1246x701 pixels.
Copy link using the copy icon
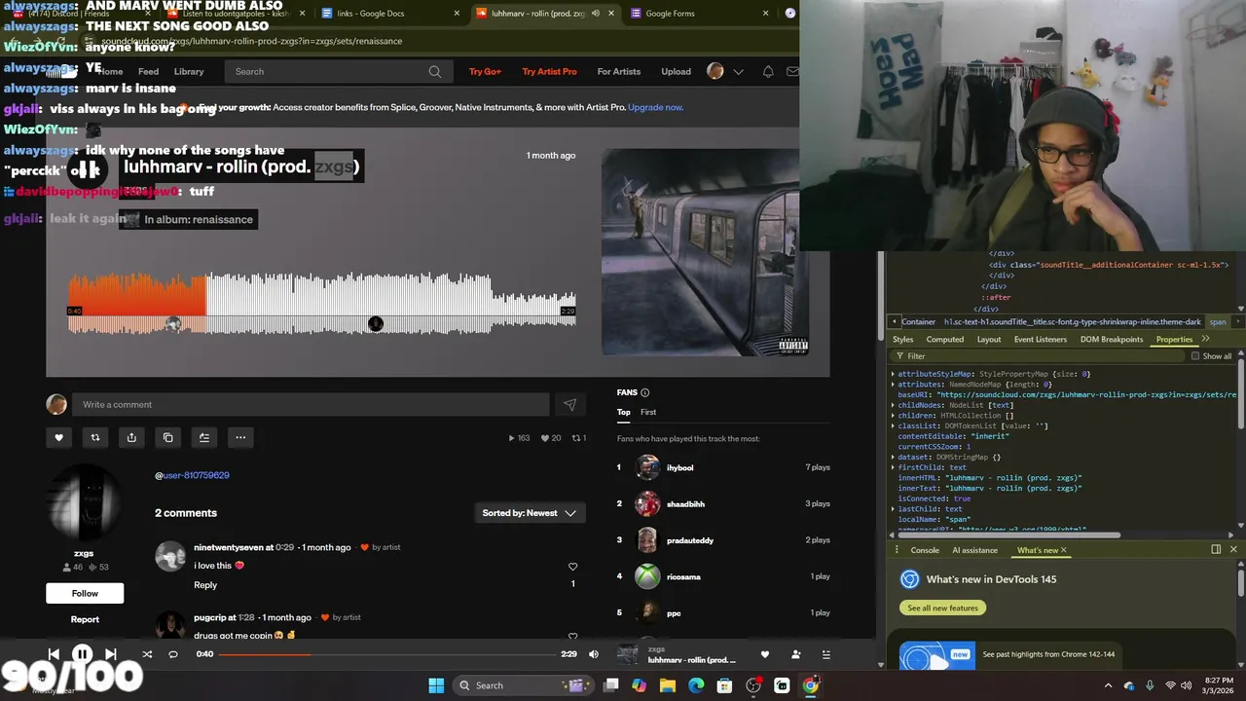pos(167,437)
